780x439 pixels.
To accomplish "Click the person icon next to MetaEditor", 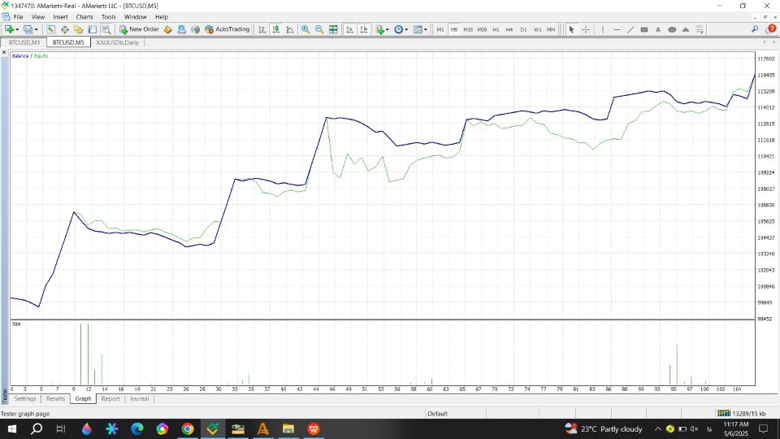I will tap(181, 30).
